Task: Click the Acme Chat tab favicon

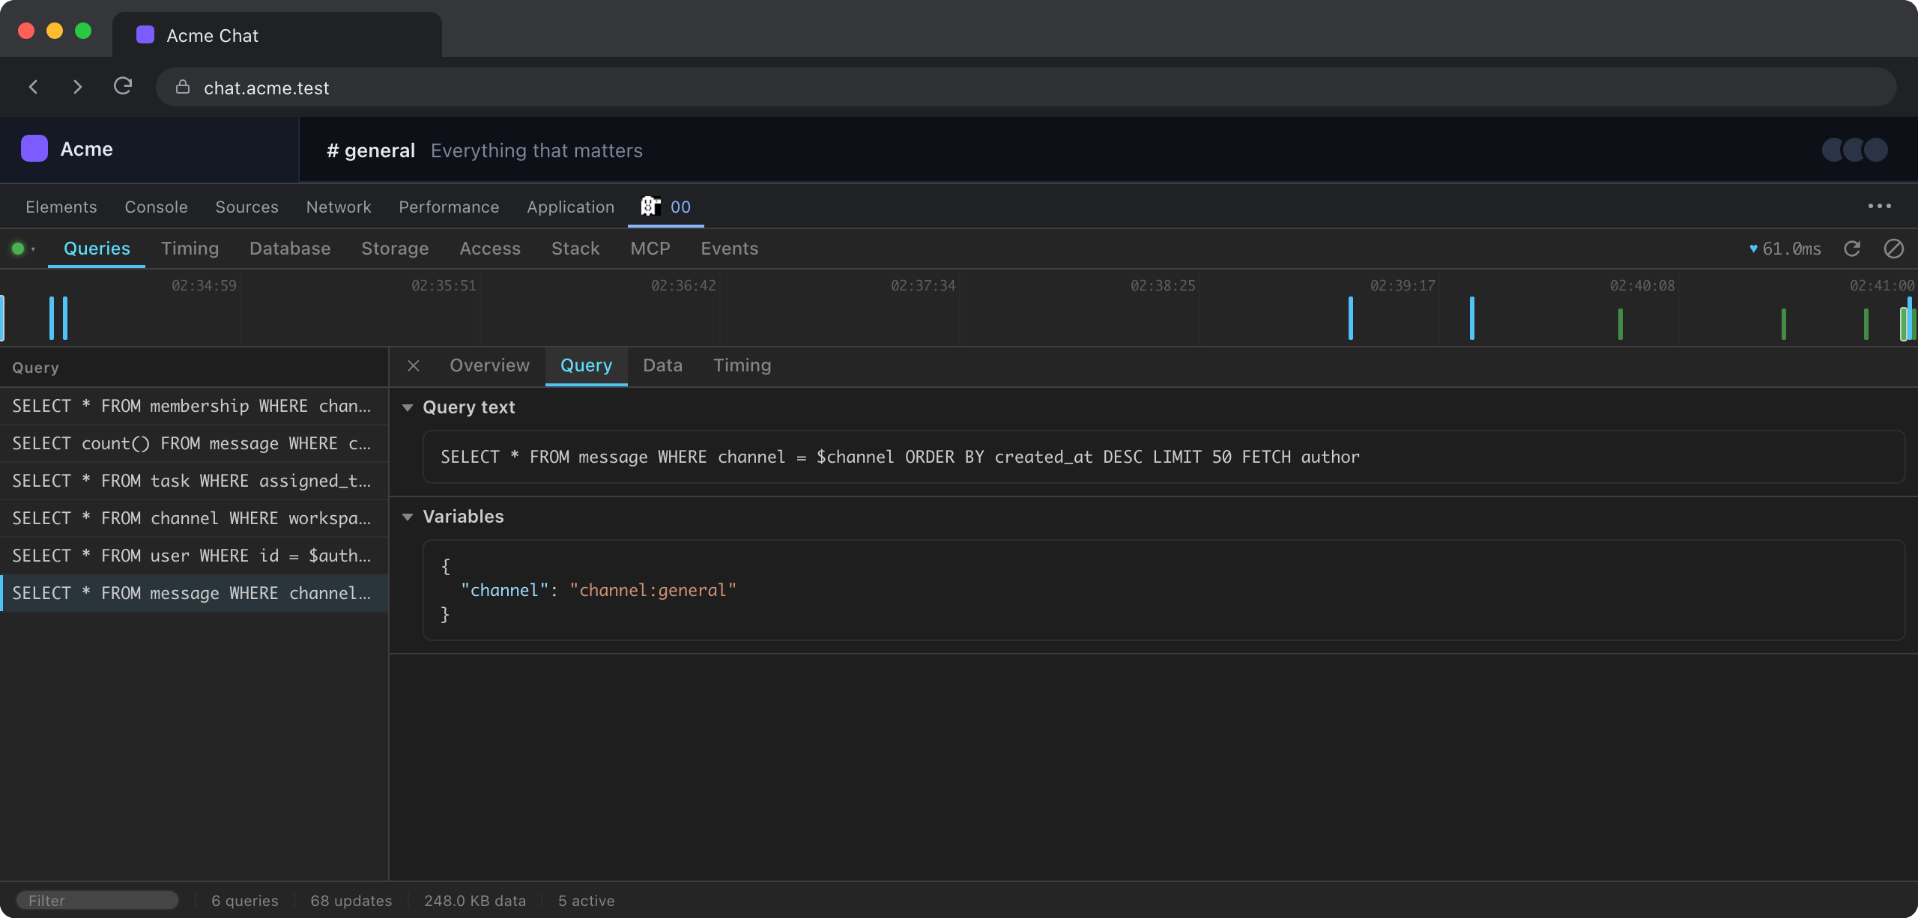Action: [x=145, y=35]
